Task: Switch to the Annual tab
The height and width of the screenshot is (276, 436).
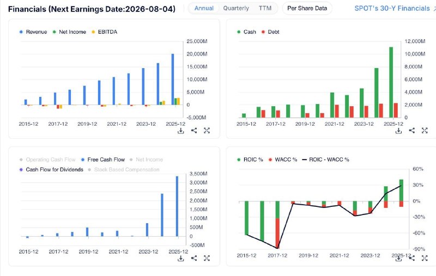Action: tap(204, 8)
